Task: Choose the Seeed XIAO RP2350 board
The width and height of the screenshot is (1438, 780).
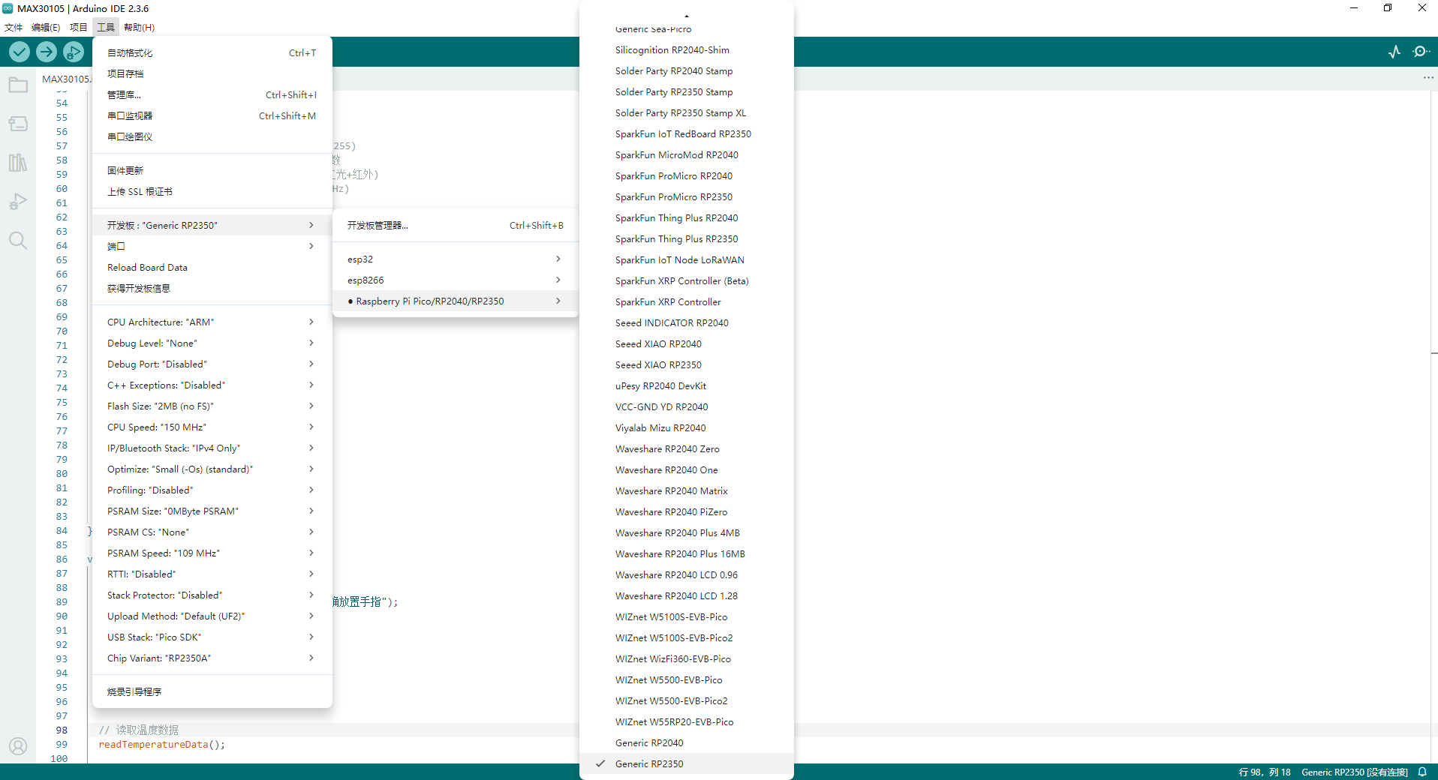Action: click(x=687, y=364)
